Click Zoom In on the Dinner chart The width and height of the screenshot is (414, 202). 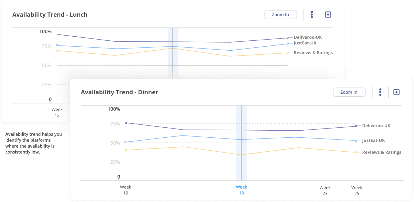pos(349,92)
